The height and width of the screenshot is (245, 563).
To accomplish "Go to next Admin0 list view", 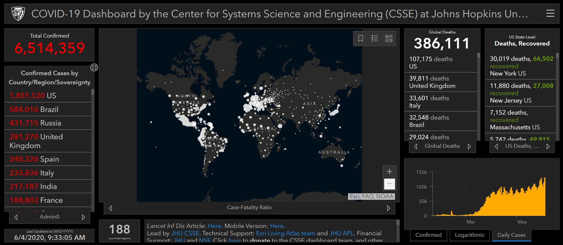I will [x=83, y=217].
